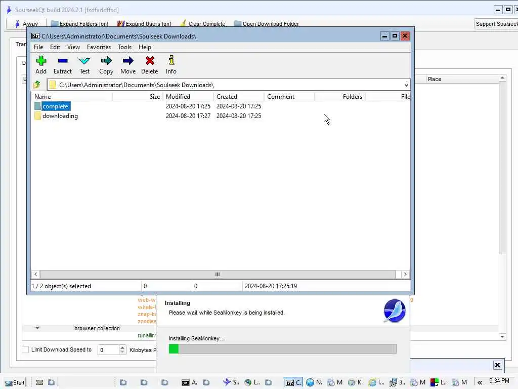This screenshot has height=389, width=518.
Task: Click the downloading folder icon
Action: 37,116
